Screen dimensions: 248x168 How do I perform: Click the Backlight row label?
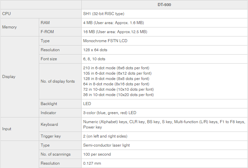[x=49, y=104]
